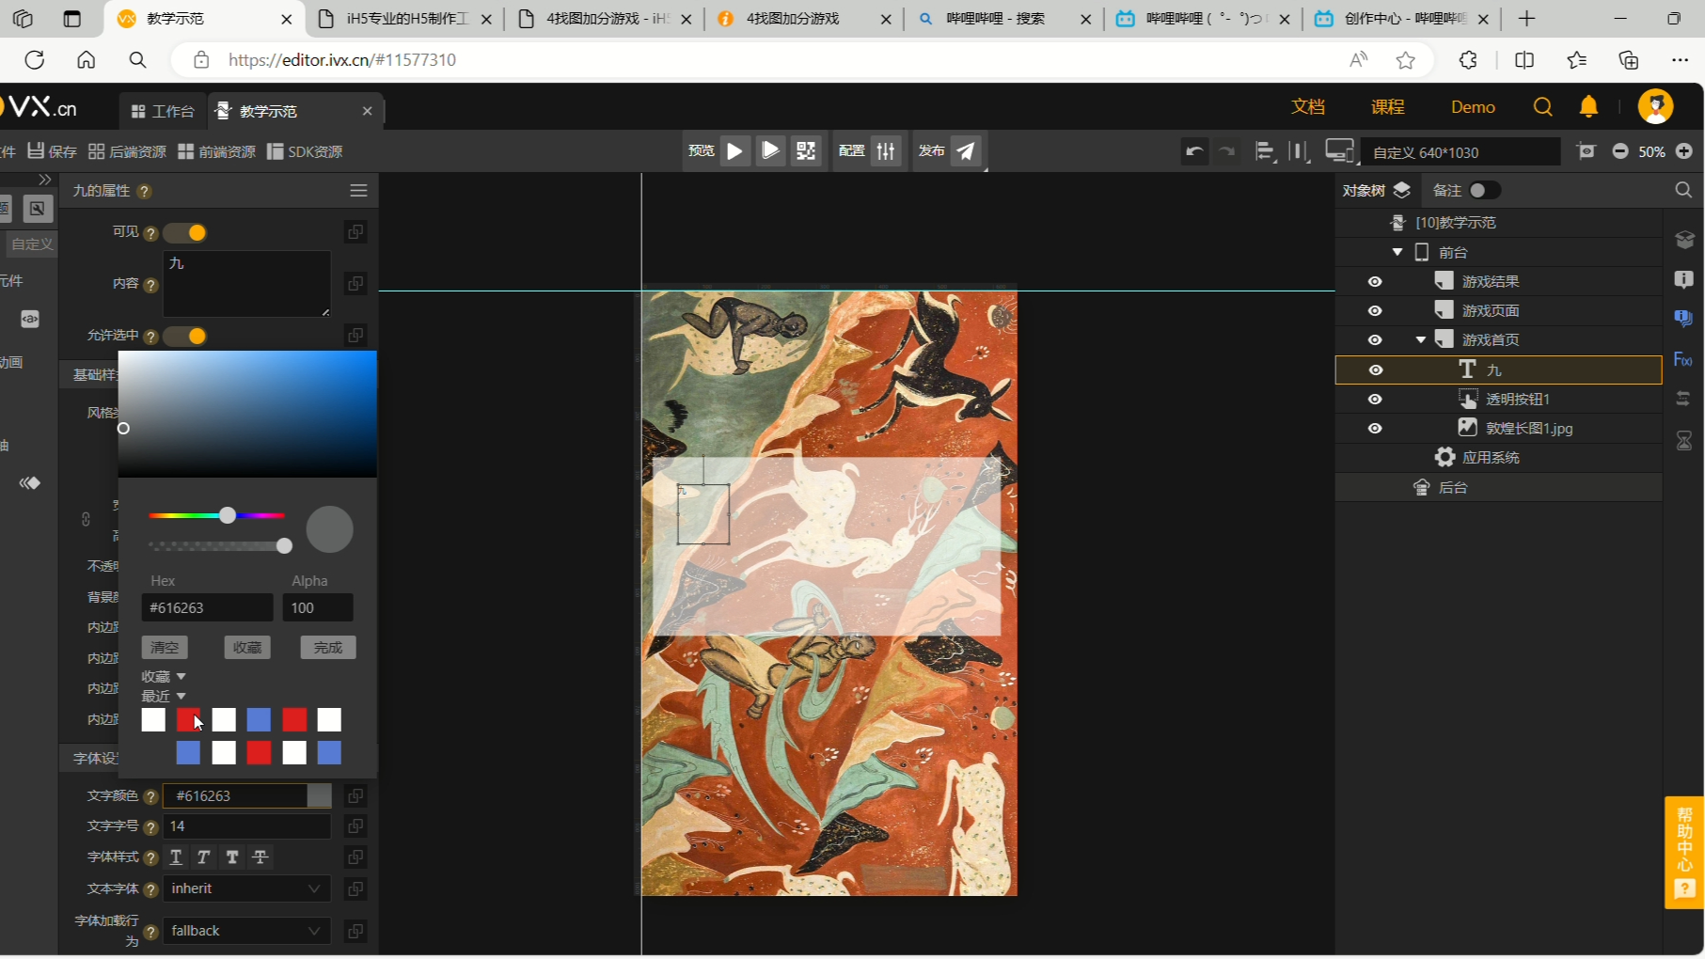
Task: Toggle strikethrough font style
Action: [x=260, y=857]
